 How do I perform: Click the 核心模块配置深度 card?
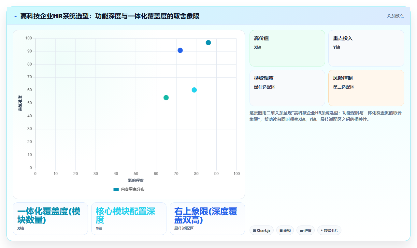coord(129,219)
